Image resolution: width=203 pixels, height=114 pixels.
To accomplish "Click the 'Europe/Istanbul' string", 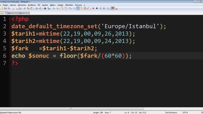I will tap(130, 26).
